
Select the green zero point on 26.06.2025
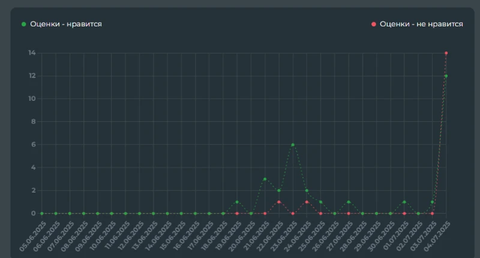click(x=335, y=214)
